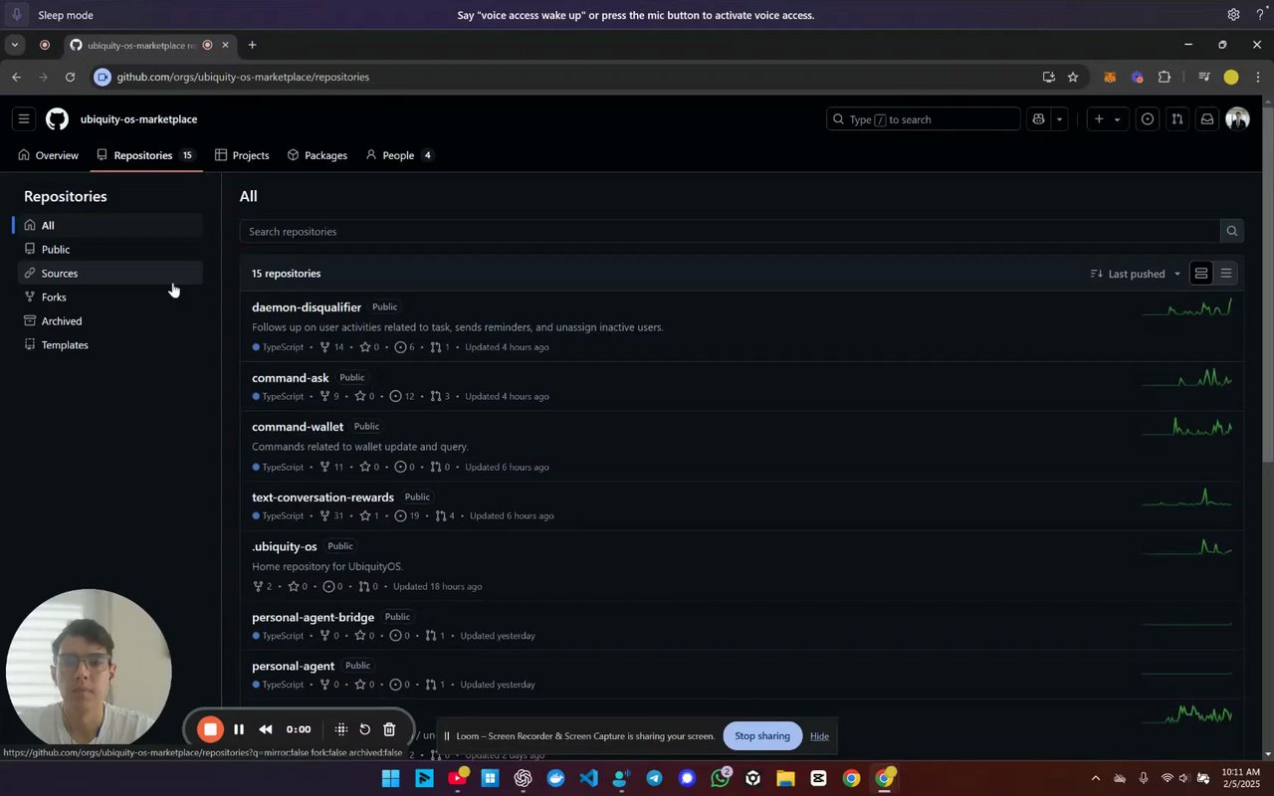Open the Create new plus dropdown
This screenshot has height=796, width=1274.
[1107, 119]
